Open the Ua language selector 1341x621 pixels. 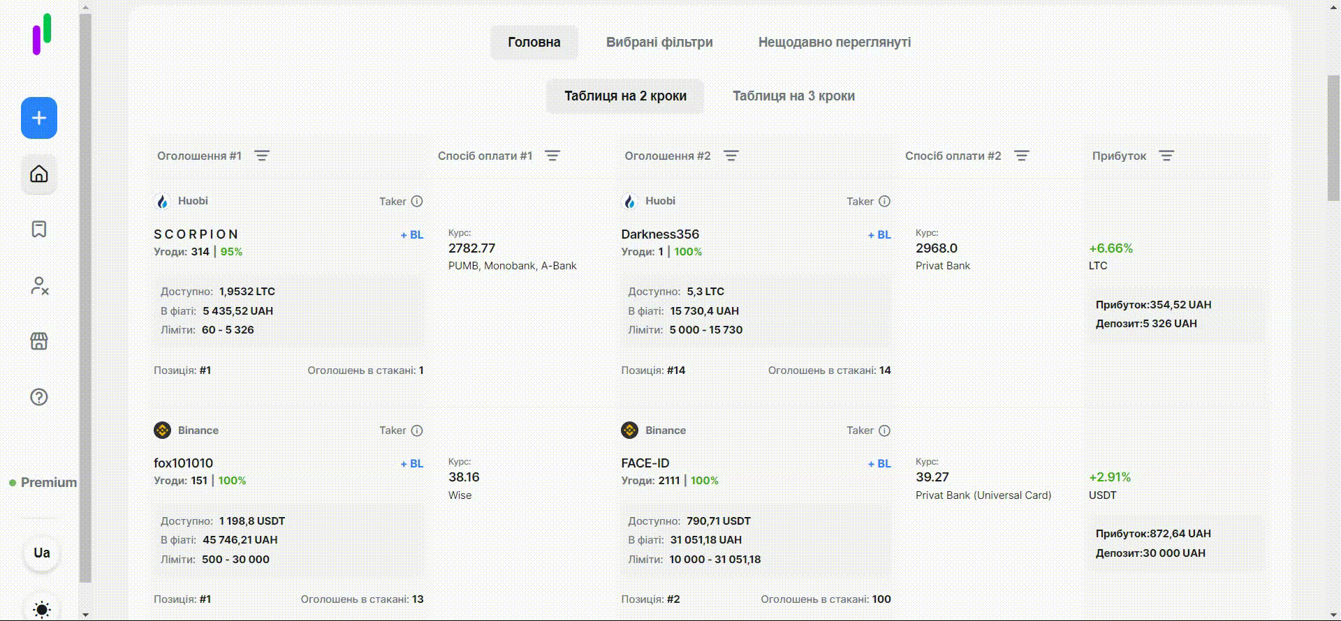(42, 553)
